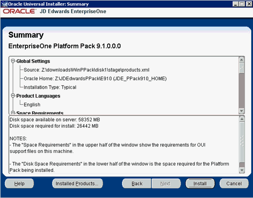
Task: Click 'Disk space required for install' line
Action: [x=54, y=126]
